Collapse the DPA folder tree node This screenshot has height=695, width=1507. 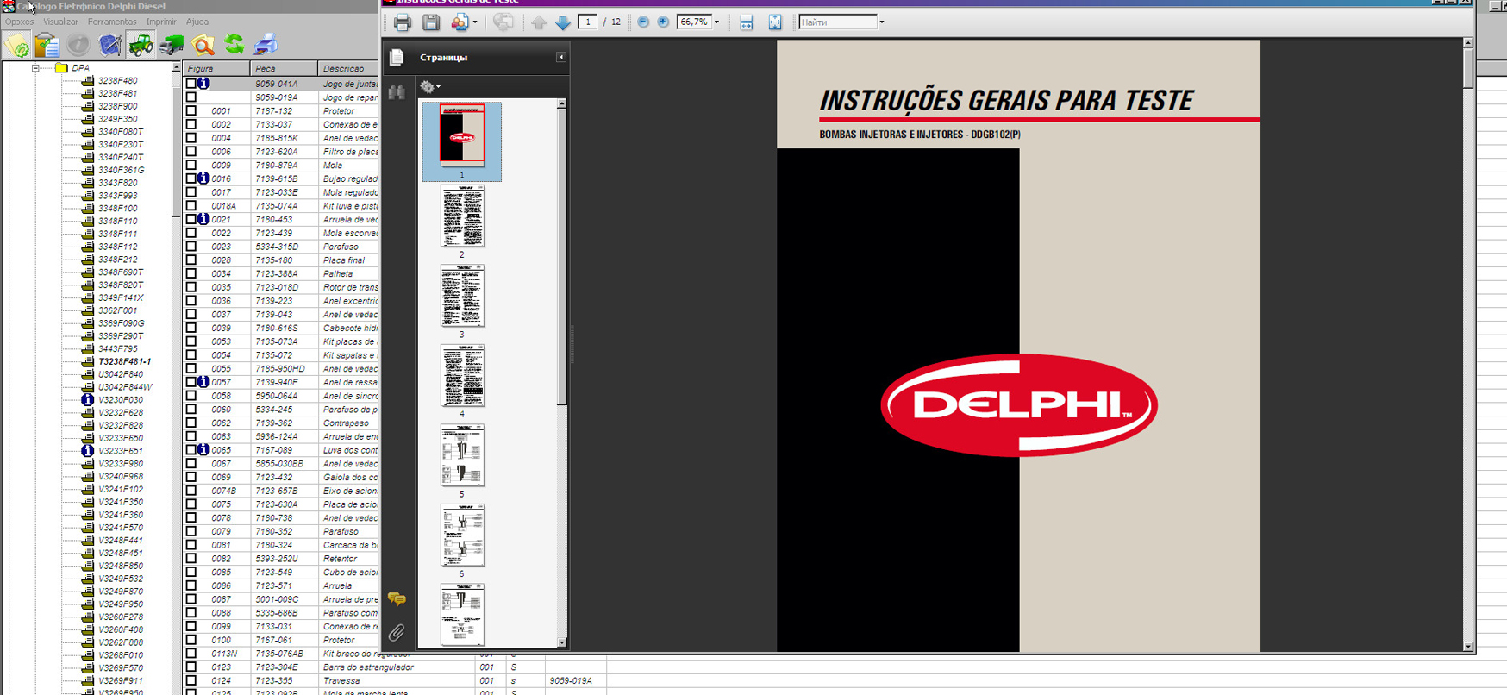click(35, 68)
